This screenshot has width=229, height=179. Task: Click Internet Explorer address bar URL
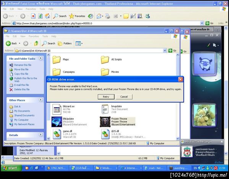click(54, 23)
